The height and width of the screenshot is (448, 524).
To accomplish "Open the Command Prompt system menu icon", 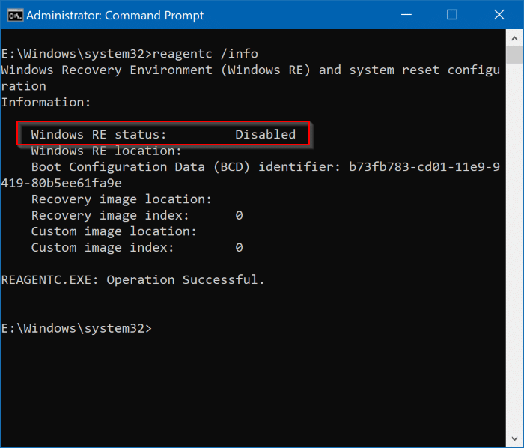I will point(16,16).
